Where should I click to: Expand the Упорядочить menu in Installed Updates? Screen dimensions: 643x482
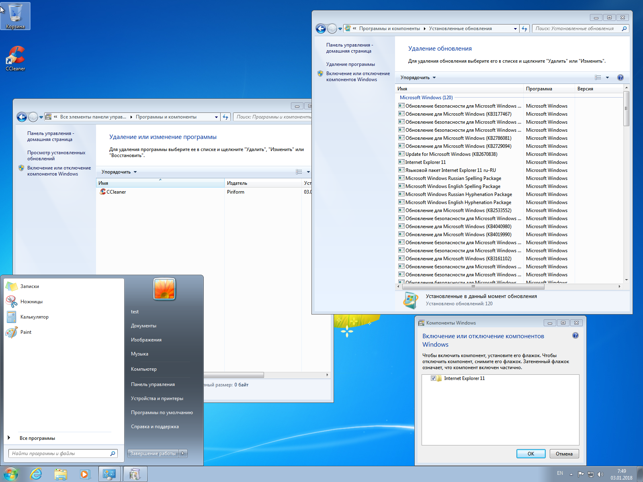click(418, 78)
